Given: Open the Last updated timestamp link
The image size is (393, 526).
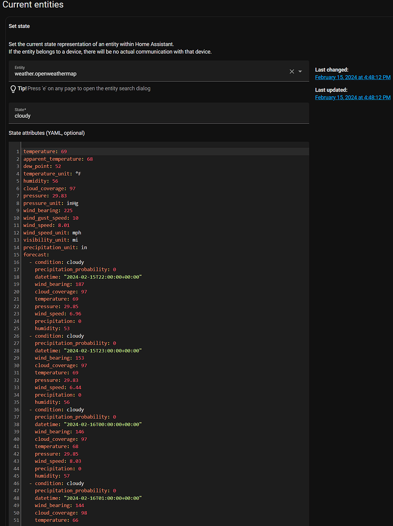Looking at the screenshot, I should point(353,97).
